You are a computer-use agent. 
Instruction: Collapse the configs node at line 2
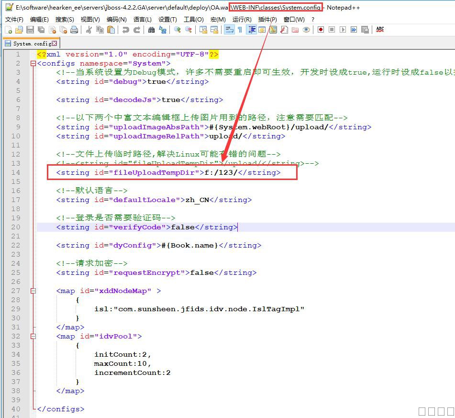(x=33, y=63)
